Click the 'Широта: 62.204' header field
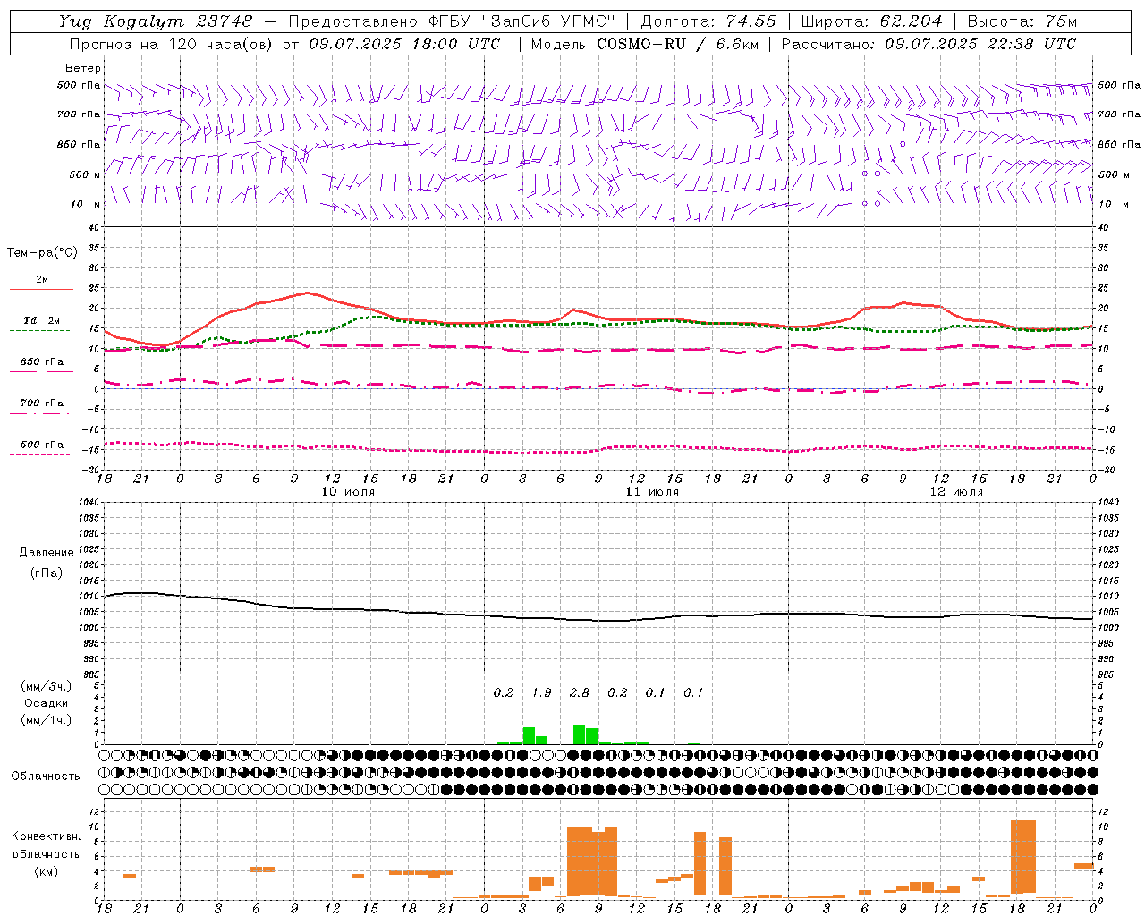The image size is (1145, 916). (x=871, y=21)
